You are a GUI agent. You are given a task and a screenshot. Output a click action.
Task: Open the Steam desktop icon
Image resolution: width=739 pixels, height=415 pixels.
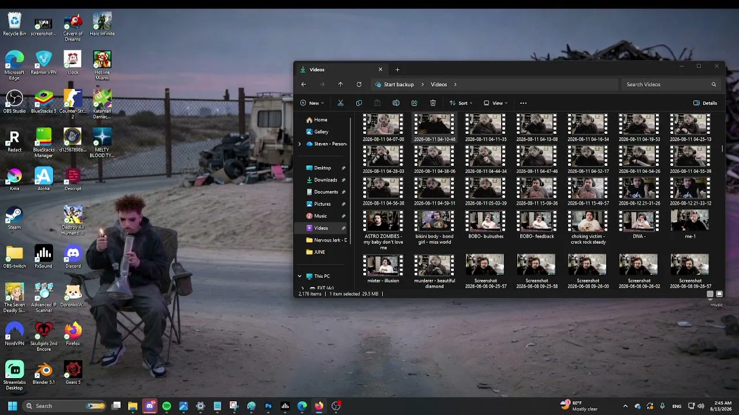(14, 218)
